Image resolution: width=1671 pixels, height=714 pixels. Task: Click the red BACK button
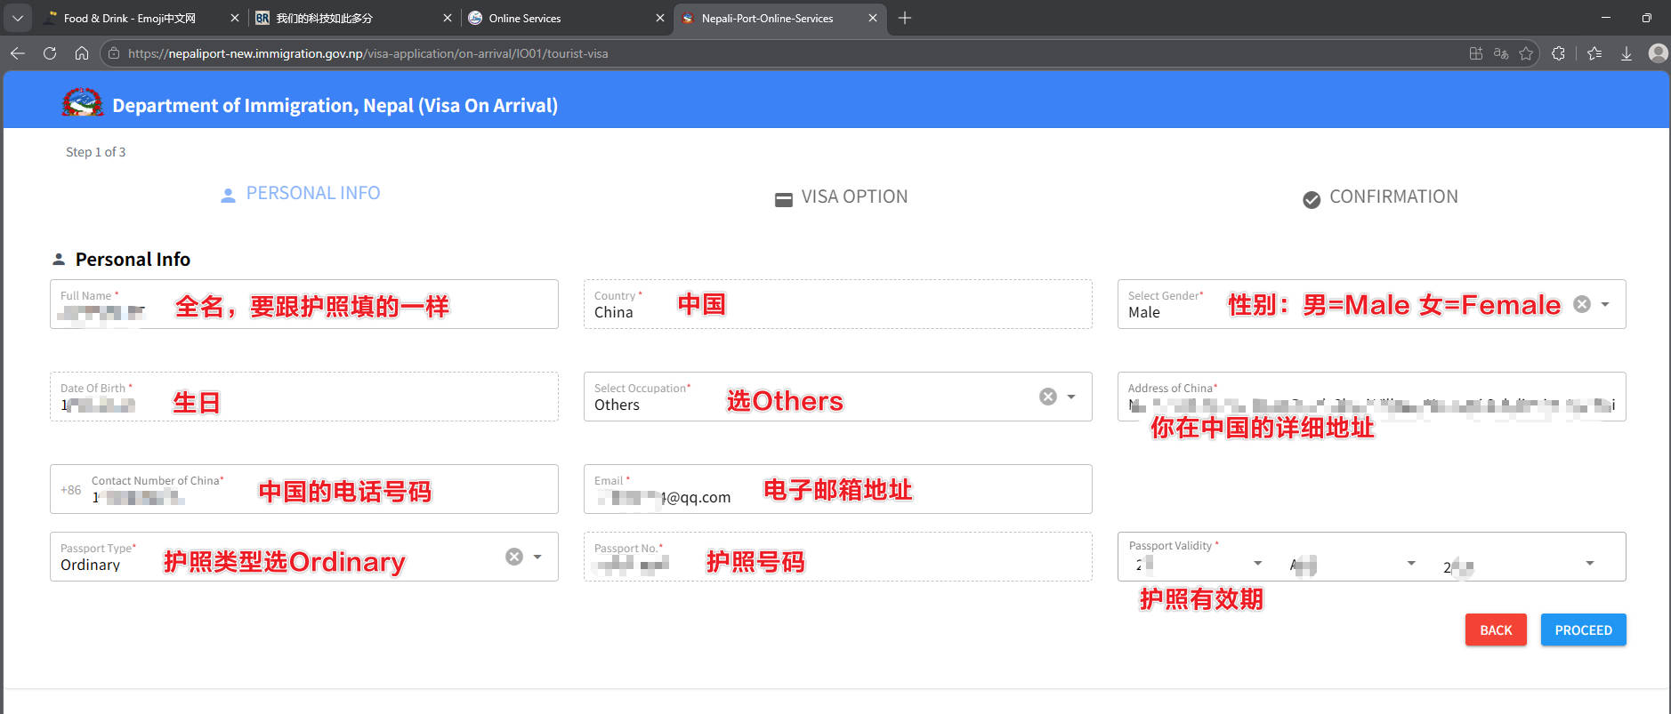1496,630
